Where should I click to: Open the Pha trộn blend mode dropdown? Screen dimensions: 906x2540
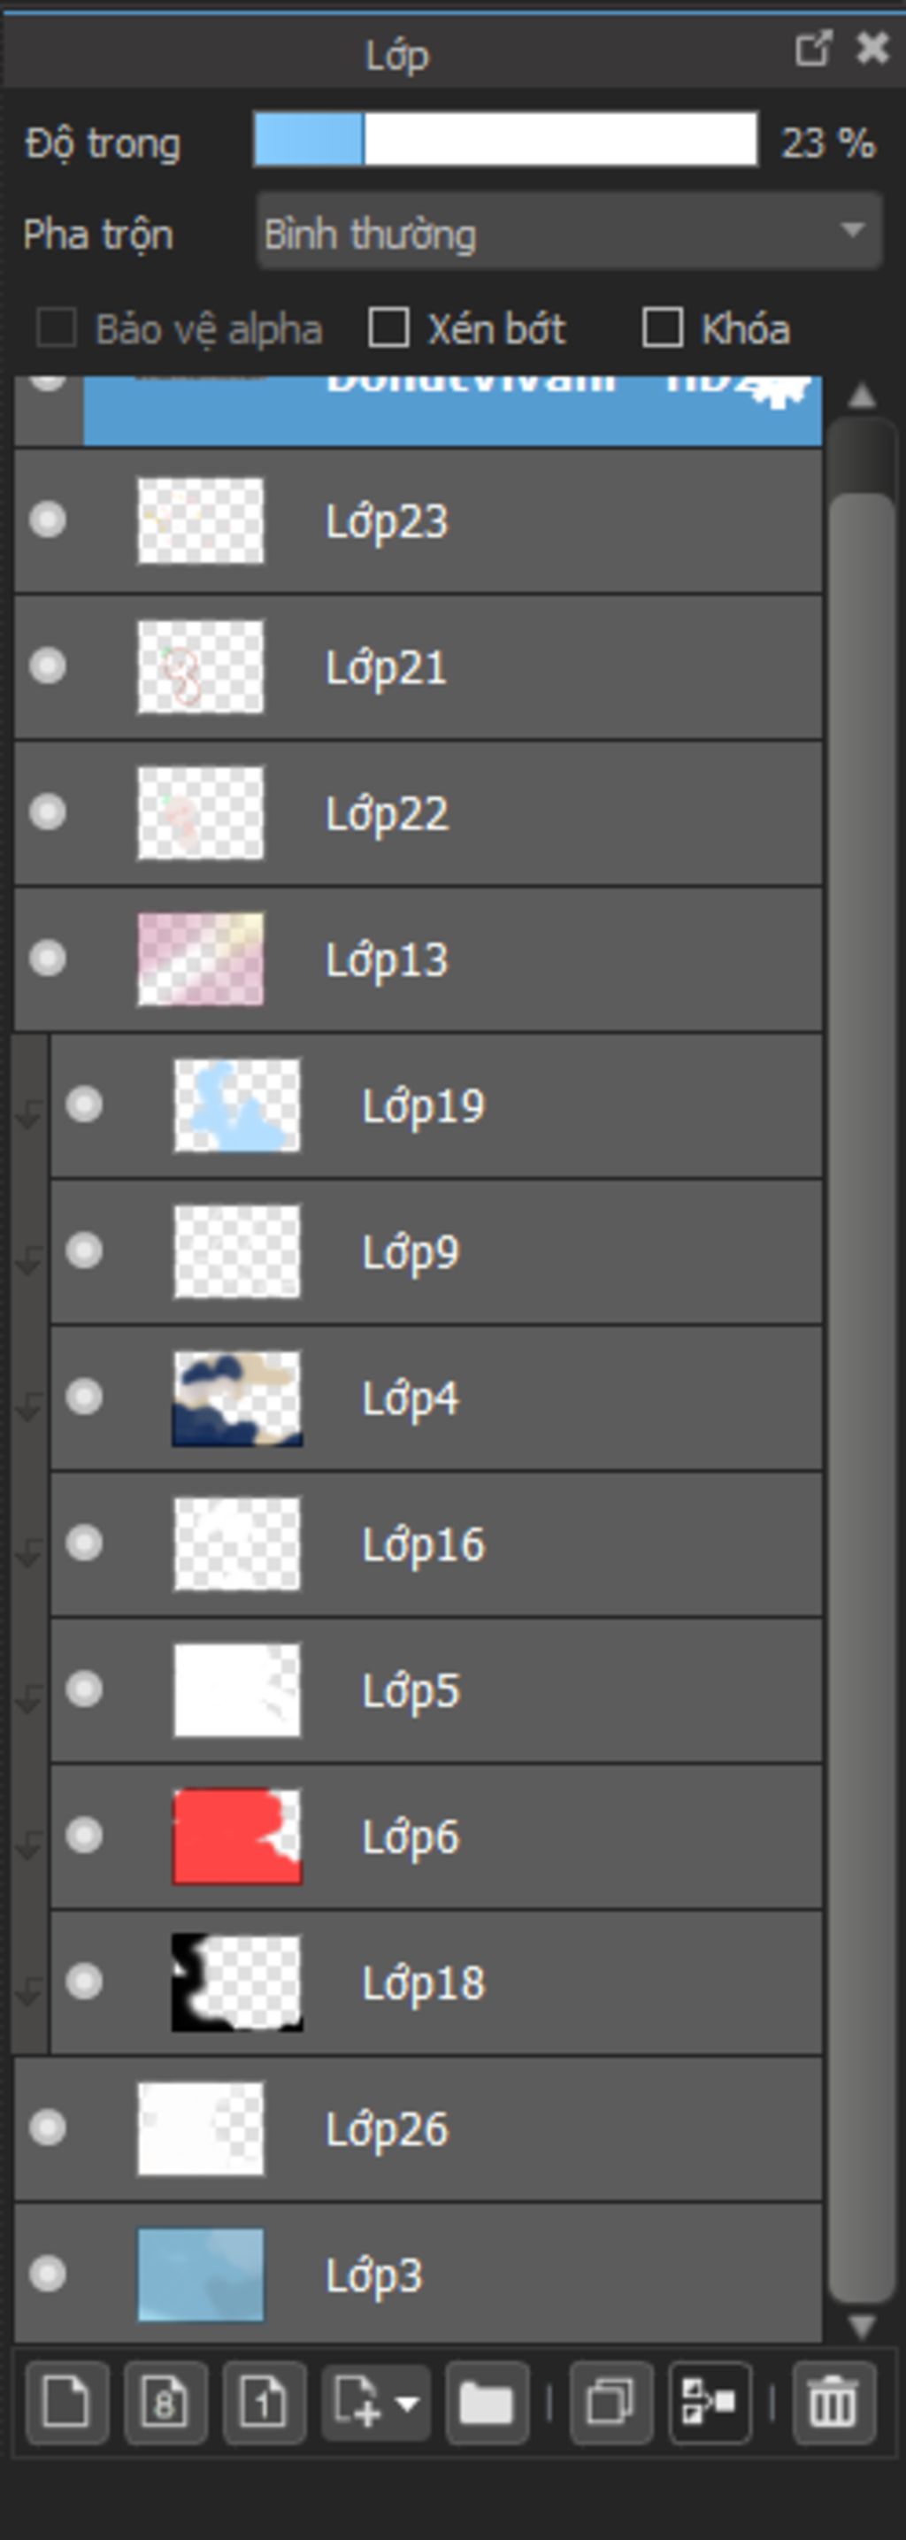pyautogui.click(x=569, y=233)
